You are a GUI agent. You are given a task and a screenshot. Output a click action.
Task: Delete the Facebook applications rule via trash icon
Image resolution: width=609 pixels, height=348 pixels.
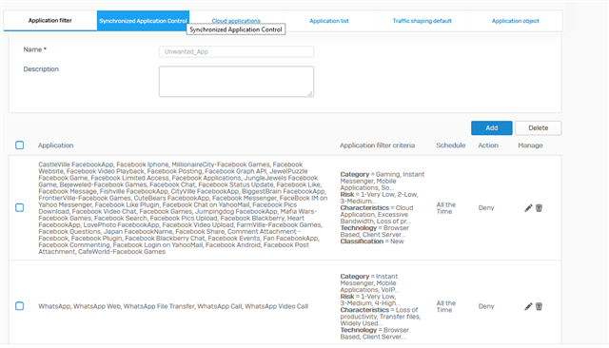coord(539,208)
